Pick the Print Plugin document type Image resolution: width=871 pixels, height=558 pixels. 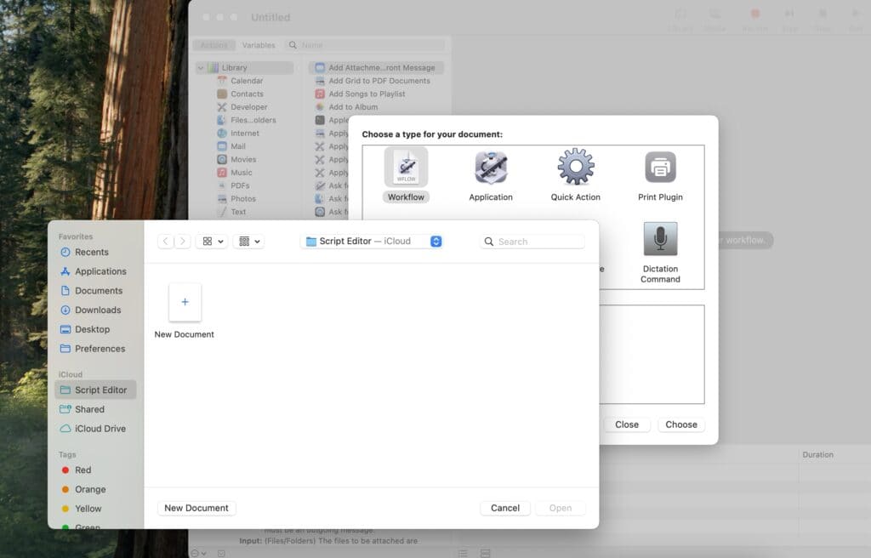tap(660, 168)
